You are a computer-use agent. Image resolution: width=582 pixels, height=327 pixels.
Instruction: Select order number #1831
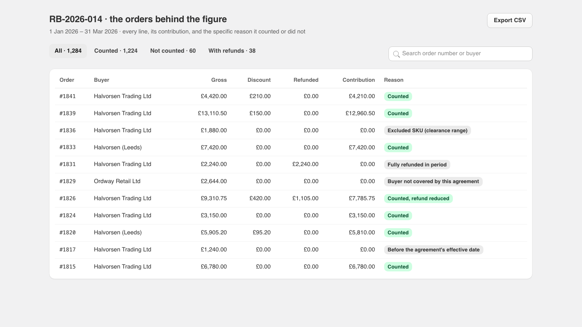point(68,164)
